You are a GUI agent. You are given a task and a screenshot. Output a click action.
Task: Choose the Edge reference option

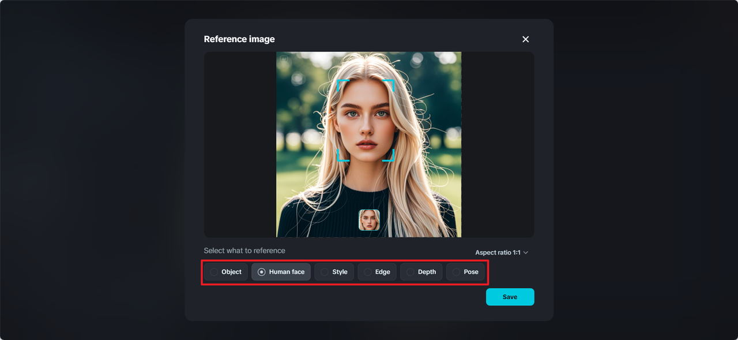tap(377, 272)
